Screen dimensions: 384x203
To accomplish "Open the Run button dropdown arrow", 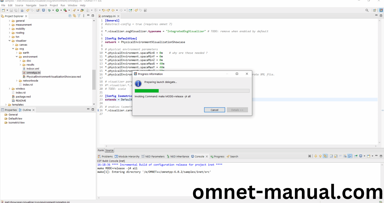I will (x=61, y=10).
